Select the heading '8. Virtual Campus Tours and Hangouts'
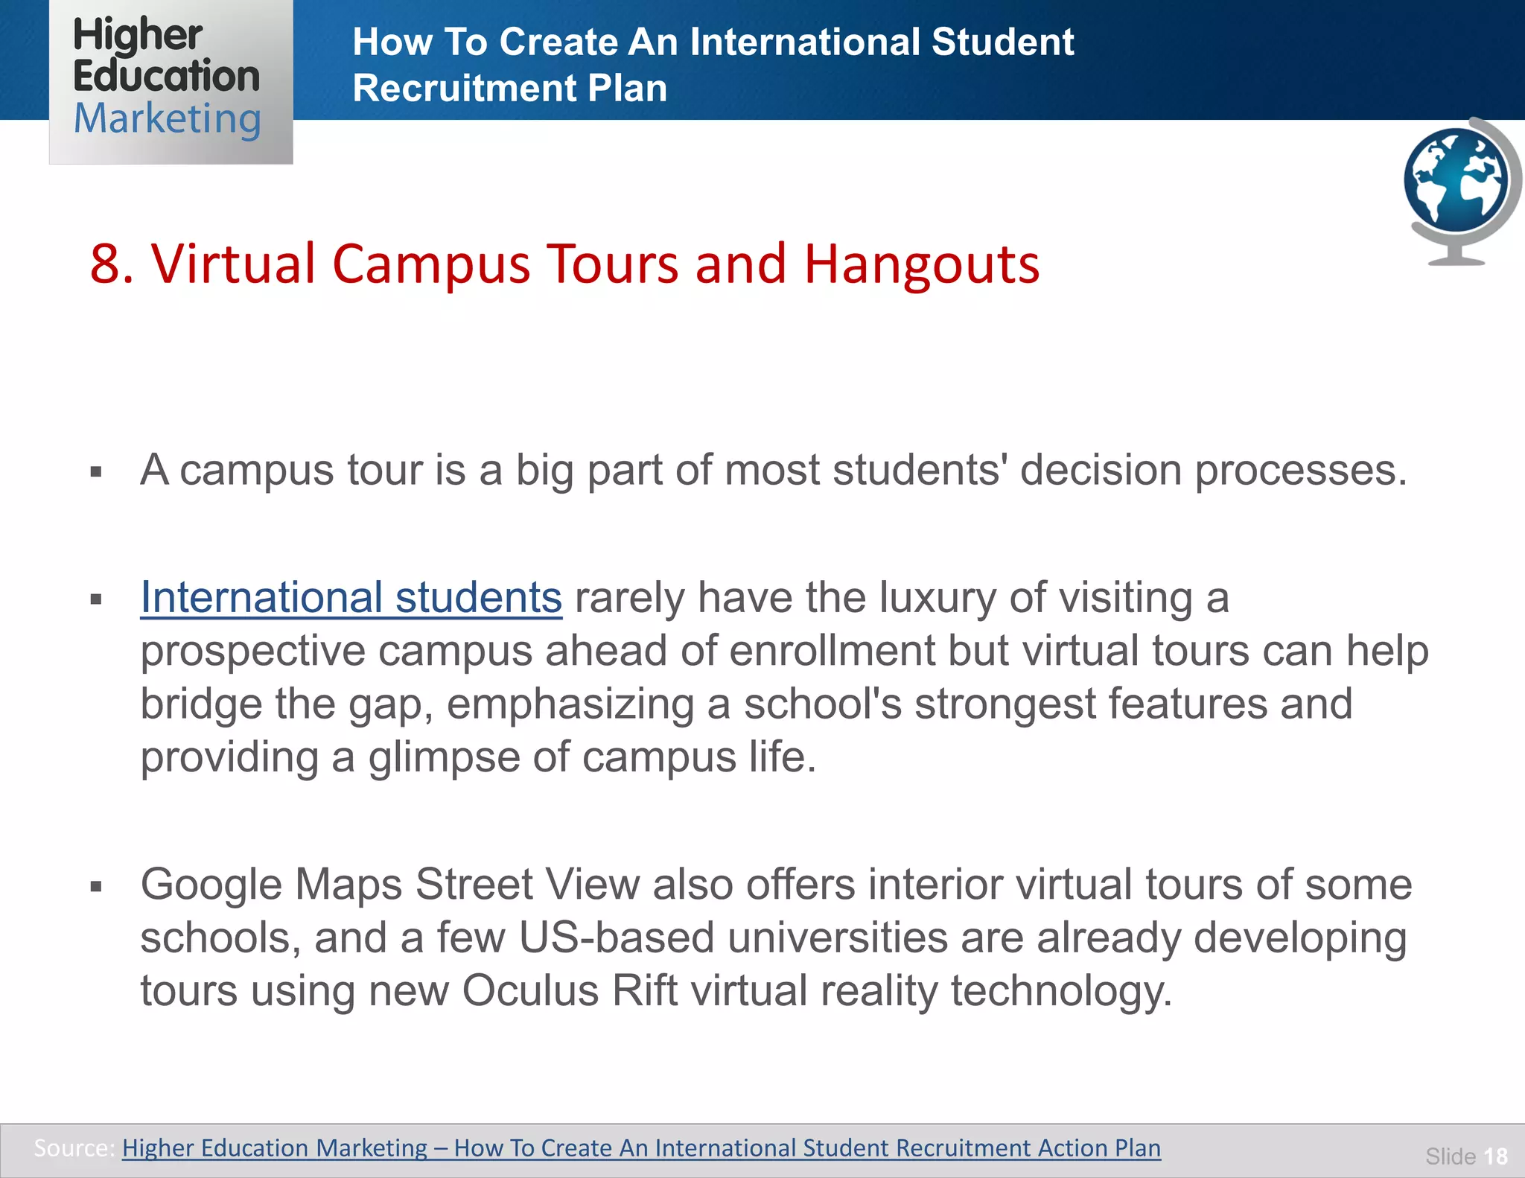This screenshot has width=1525, height=1178. pos(564,264)
